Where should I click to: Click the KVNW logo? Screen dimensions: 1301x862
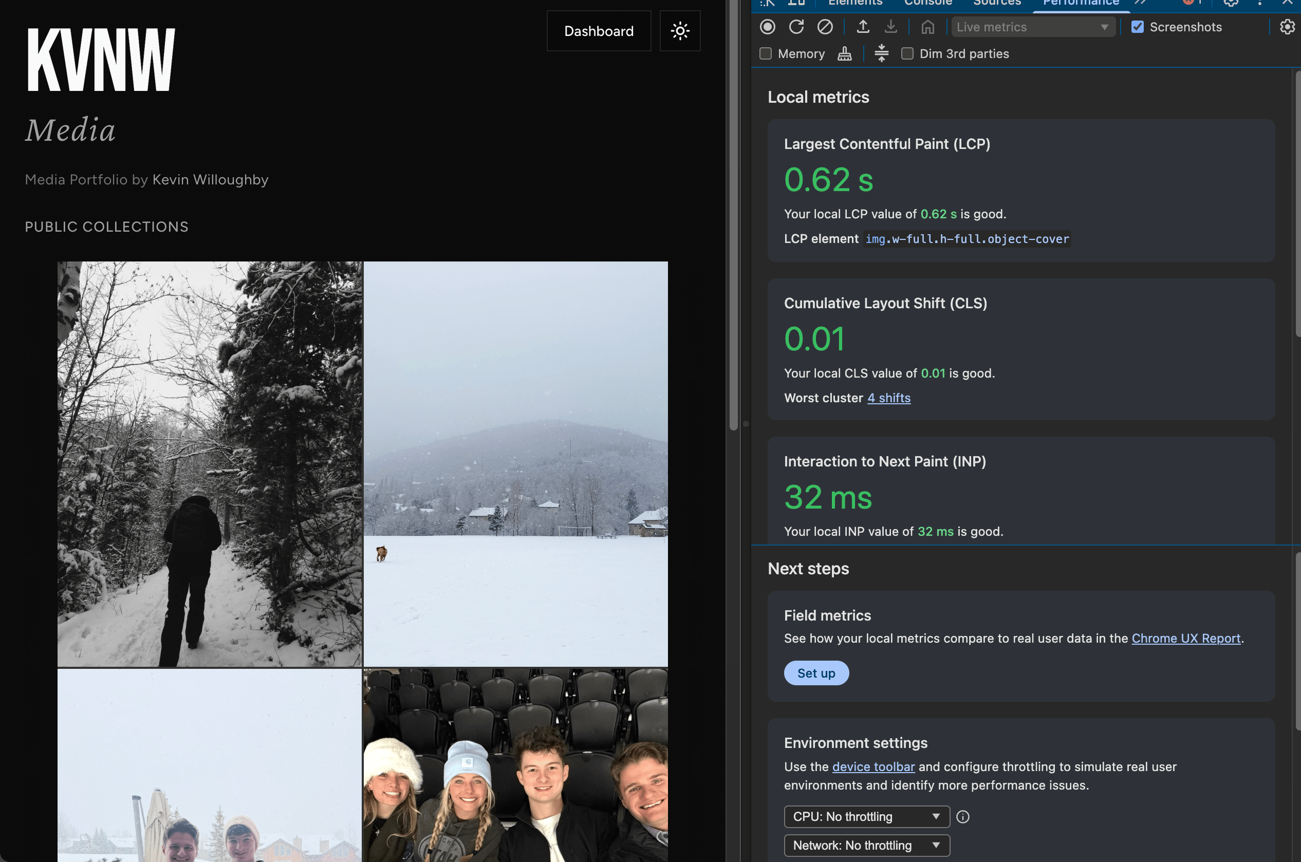coord(101,60)
